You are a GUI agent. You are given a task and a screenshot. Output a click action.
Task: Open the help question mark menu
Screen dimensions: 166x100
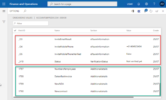[x=154, y=4]
